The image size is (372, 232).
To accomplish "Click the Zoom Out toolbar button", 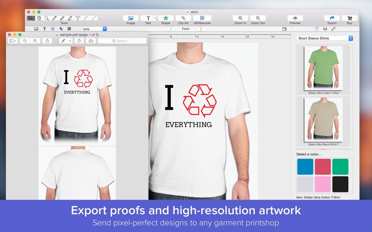I will 258,18.
